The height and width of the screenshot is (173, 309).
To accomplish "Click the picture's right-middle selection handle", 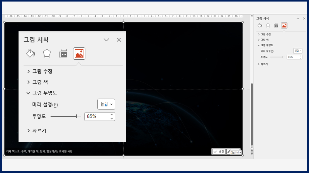I will [243, 89].
